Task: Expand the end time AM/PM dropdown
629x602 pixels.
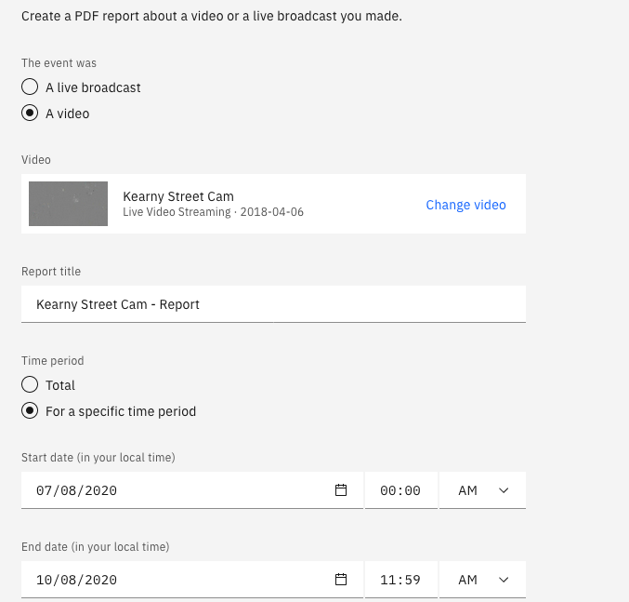Action: 482,580
